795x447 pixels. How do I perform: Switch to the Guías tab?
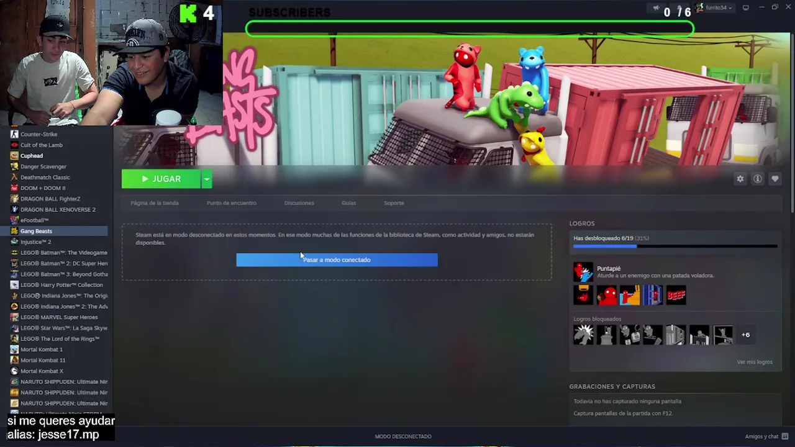pos(348,203)
